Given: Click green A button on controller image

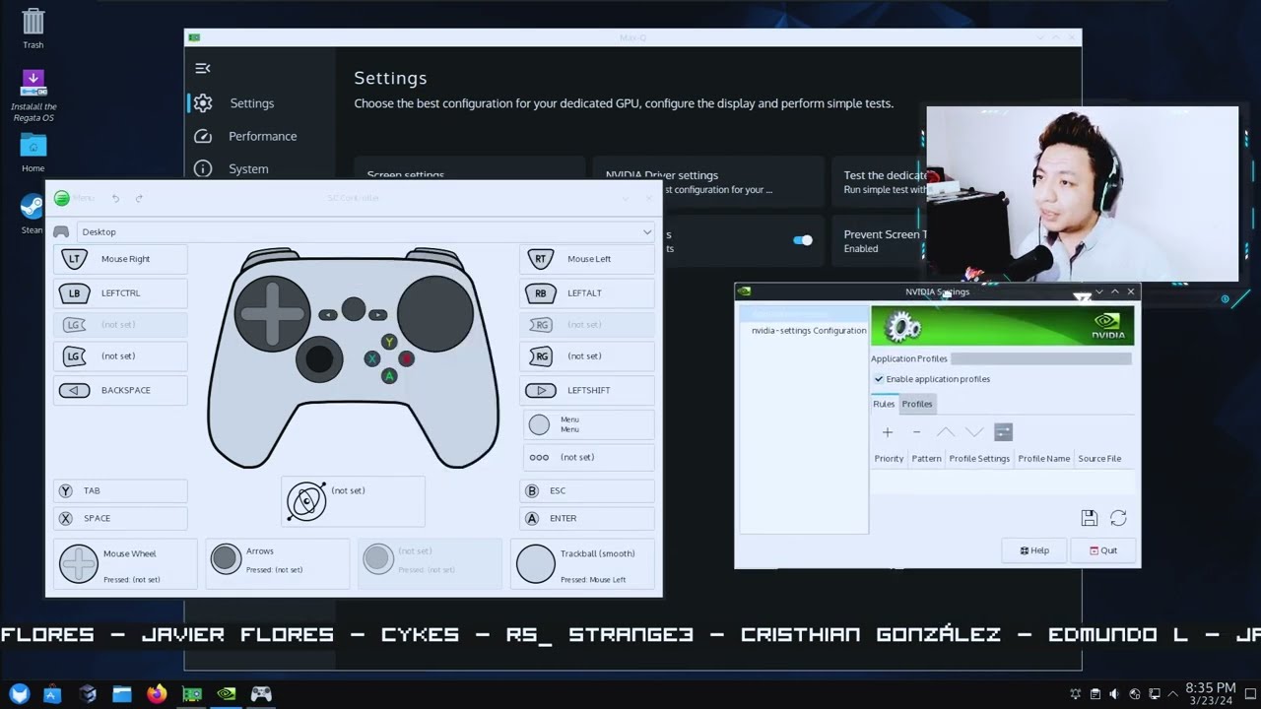Looking at the screenshot, I should 389,376.
